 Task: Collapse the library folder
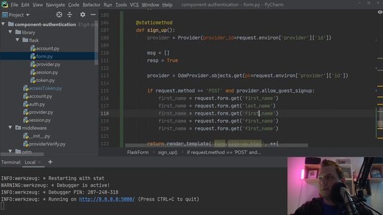click(x=10, y=32)
